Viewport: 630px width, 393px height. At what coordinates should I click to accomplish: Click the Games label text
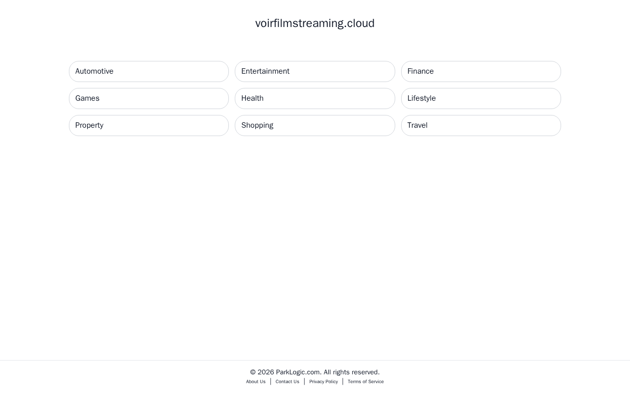tap(87, 98)
